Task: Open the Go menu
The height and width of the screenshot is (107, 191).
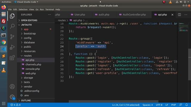Action: [x=37, y=10]
